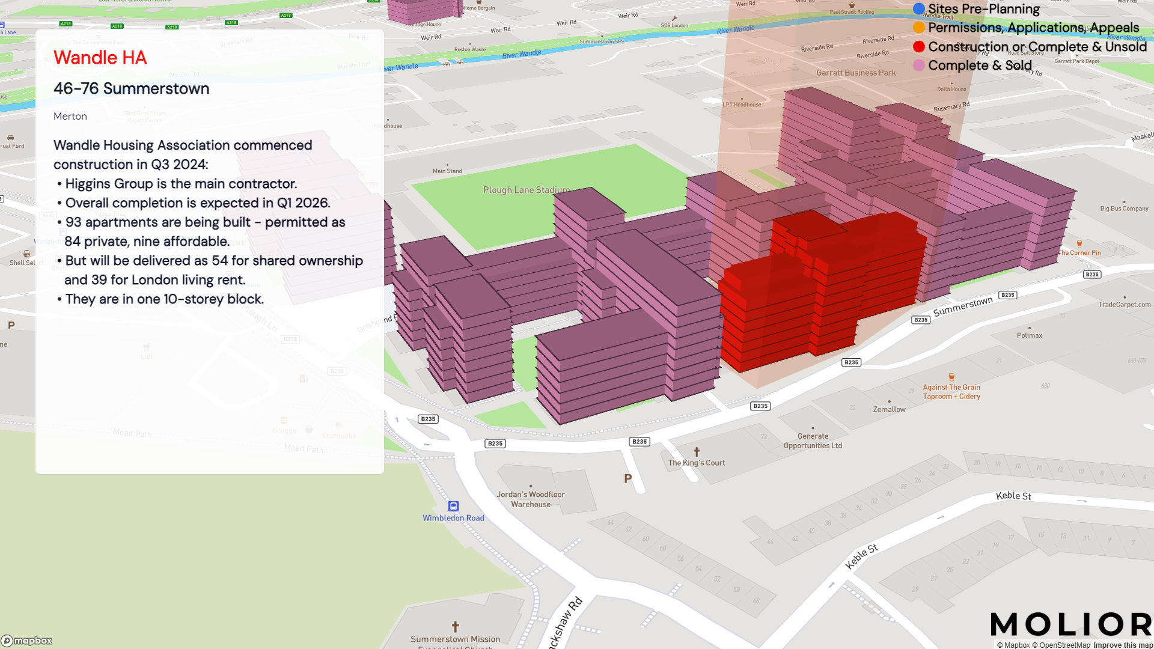This screenshot has width=1154, height=649.
Task: Click the Plough Lane Stadium label
Action: [527, 190]
